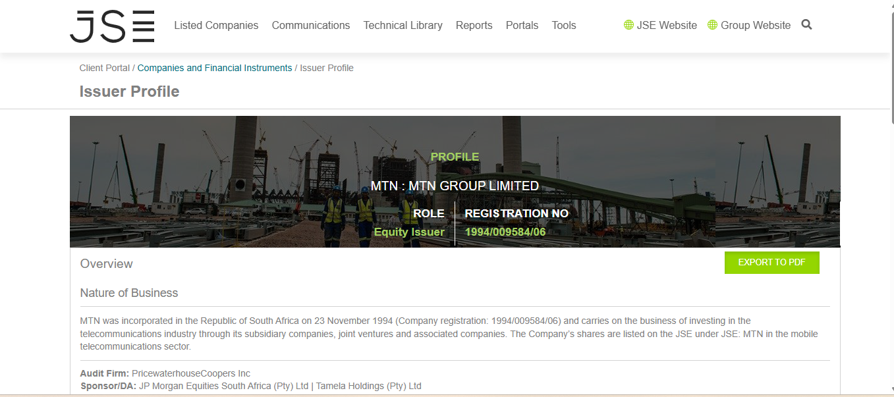Click the Equity Issuer role value
The height and width of the screenshot is (397, 894).
pos(409,232)
